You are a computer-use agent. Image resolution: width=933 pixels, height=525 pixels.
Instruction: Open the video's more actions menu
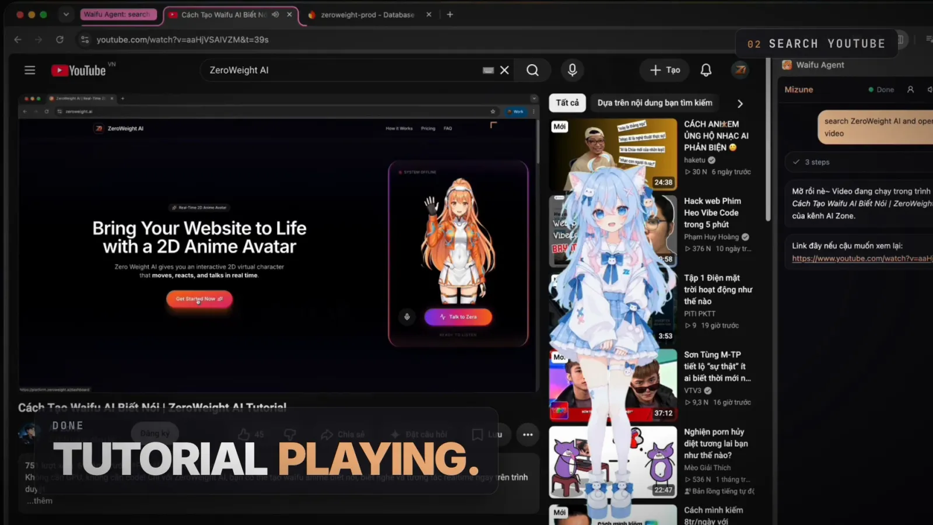click(x=528, y=435)
